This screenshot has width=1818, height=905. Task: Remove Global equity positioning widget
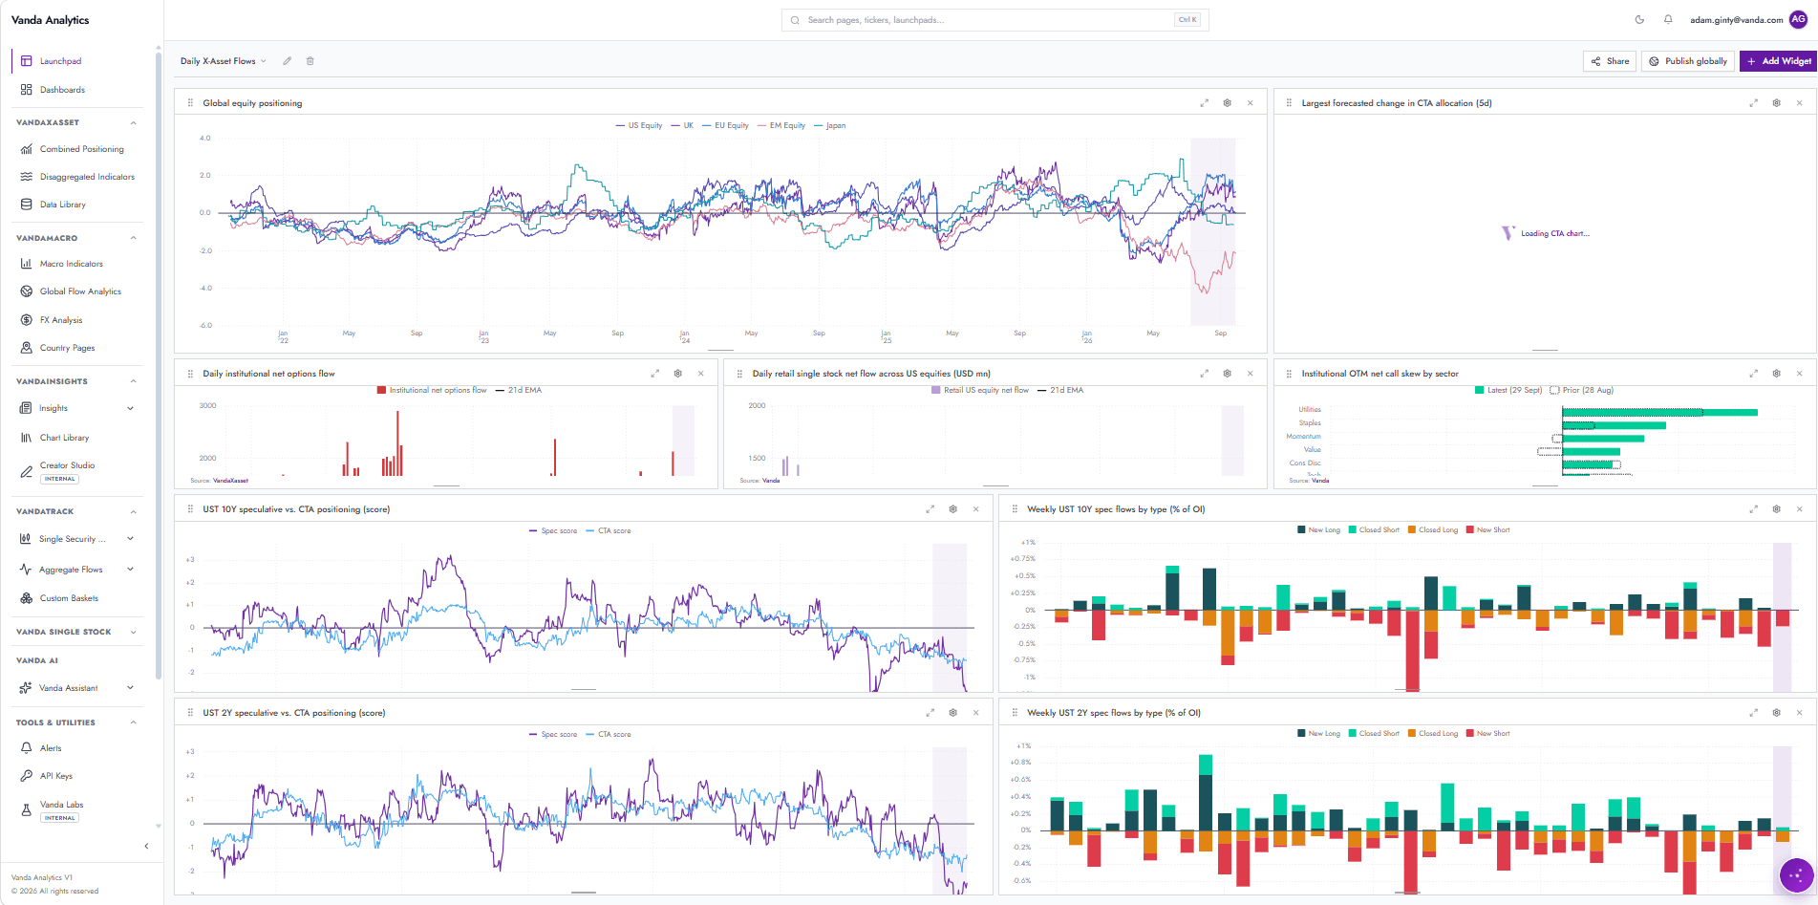(1251, 103)
